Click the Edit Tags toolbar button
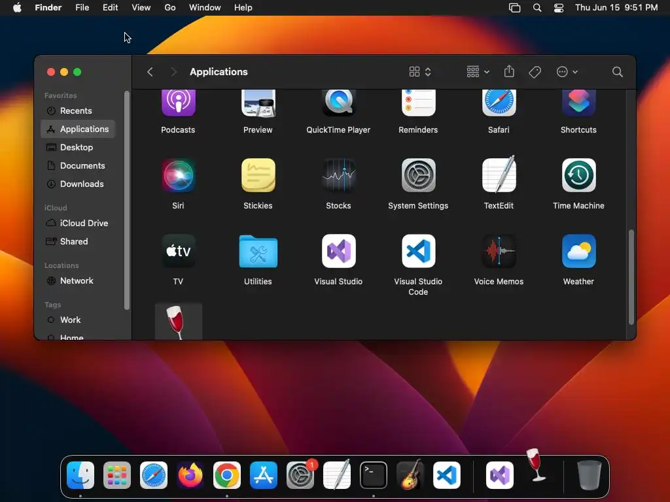Viewport: 670px width, 502px height. 535,72
